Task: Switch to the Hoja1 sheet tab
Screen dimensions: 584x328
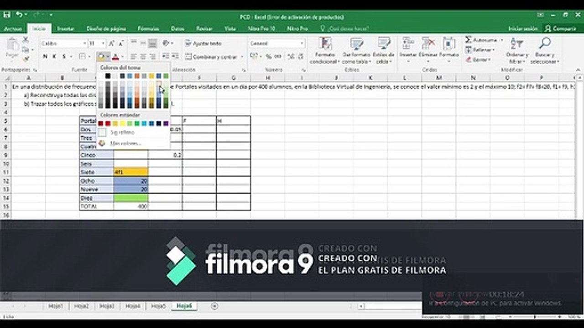Action: 56,306
